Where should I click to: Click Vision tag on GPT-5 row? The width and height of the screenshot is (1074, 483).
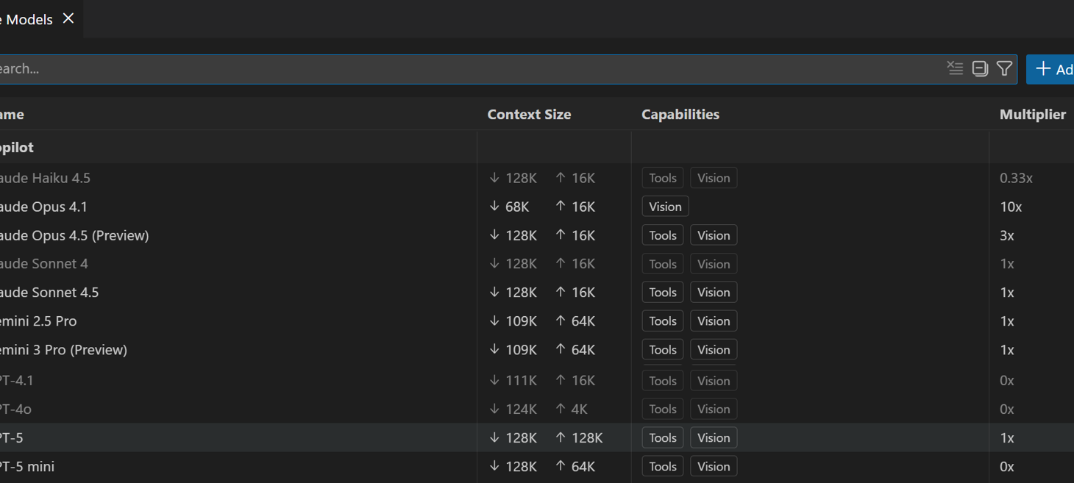tap(714, 437)
